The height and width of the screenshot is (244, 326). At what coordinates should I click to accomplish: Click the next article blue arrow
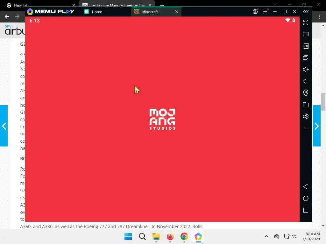tap(317, 126)
